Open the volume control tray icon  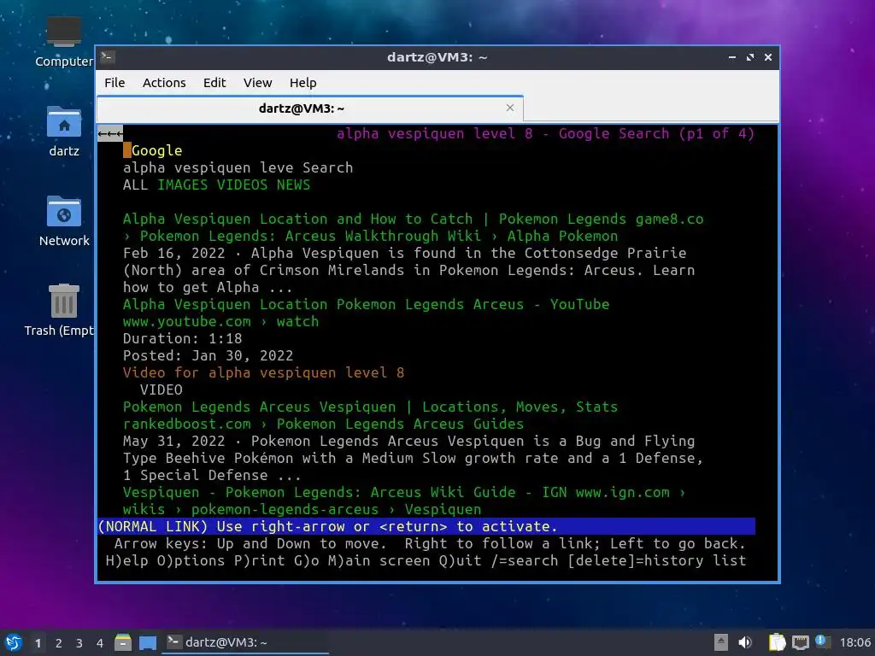click(x=745, y=642)
